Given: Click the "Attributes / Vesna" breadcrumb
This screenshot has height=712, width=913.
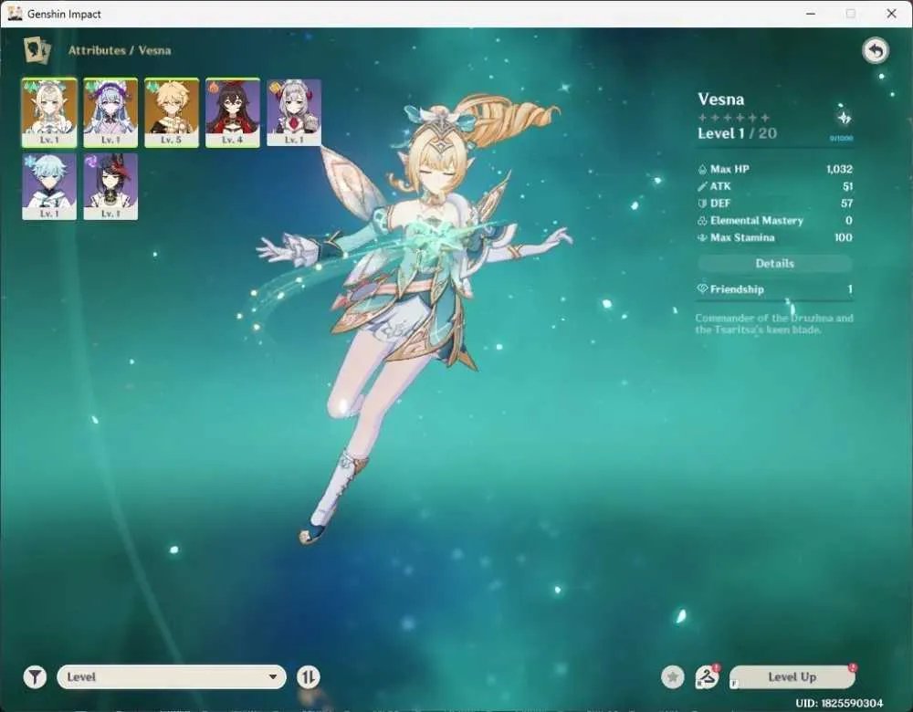Looking at the screenshot, I should pyautogui.click(x=120, y=50).
